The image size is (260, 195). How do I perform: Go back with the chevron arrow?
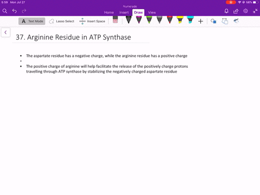click(x=5, y=32)
